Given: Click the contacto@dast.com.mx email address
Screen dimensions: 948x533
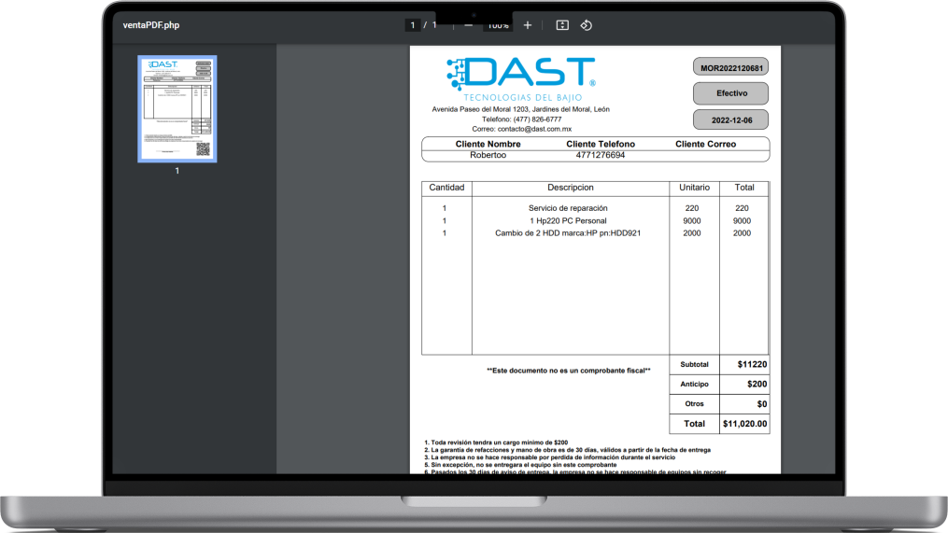Looking at the screenshot, I should [534, 129].
